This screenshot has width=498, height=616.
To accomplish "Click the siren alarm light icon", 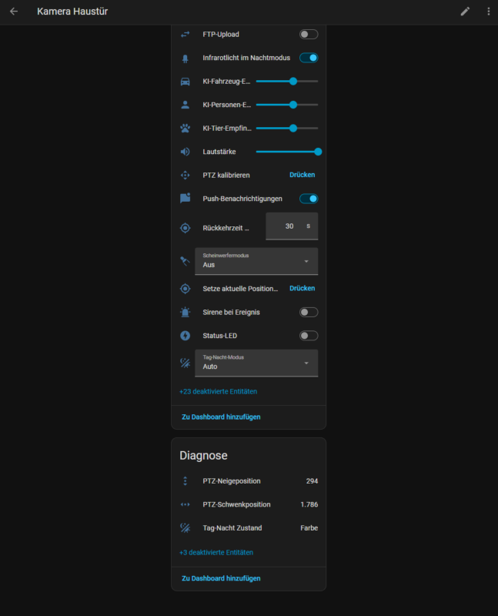I will 185,313.
